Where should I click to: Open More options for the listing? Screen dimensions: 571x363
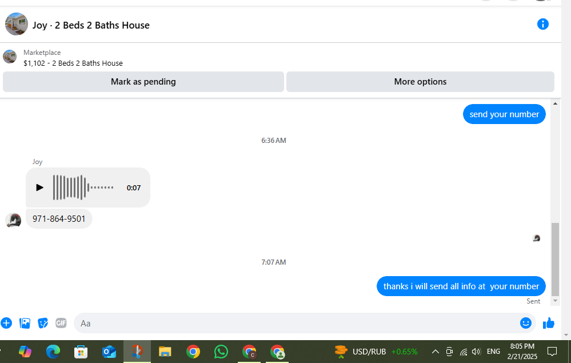(x=420, y=82)
